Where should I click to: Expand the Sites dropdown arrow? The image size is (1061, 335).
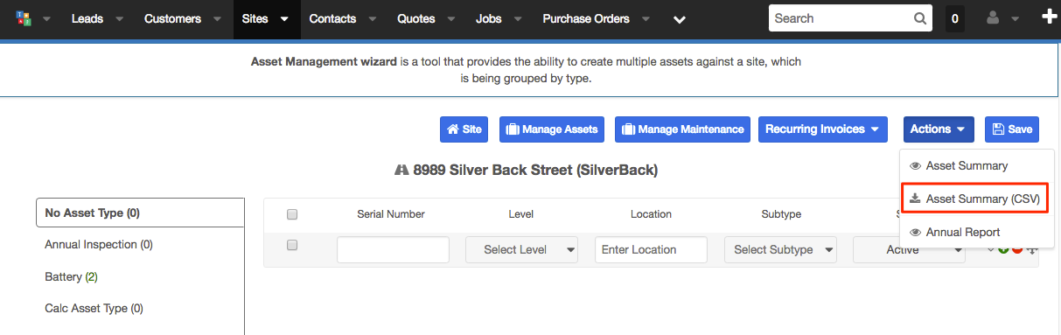click(x=284, y=19)
